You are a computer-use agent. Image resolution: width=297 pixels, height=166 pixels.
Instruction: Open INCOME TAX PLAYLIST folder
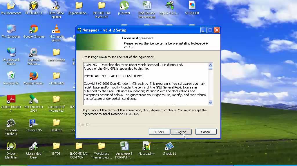point(102,10)
